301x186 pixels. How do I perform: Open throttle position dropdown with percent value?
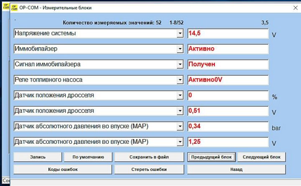[180, 96]
